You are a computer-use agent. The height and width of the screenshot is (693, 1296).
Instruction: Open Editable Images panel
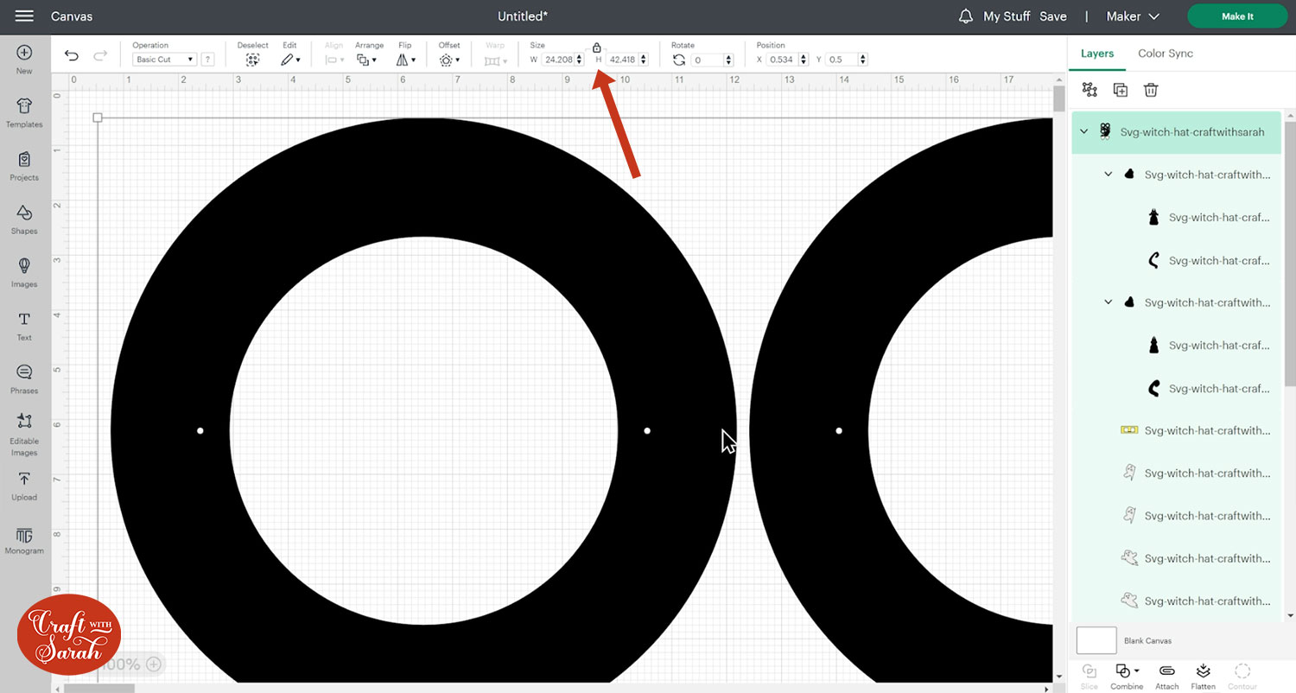coord(24,435)
